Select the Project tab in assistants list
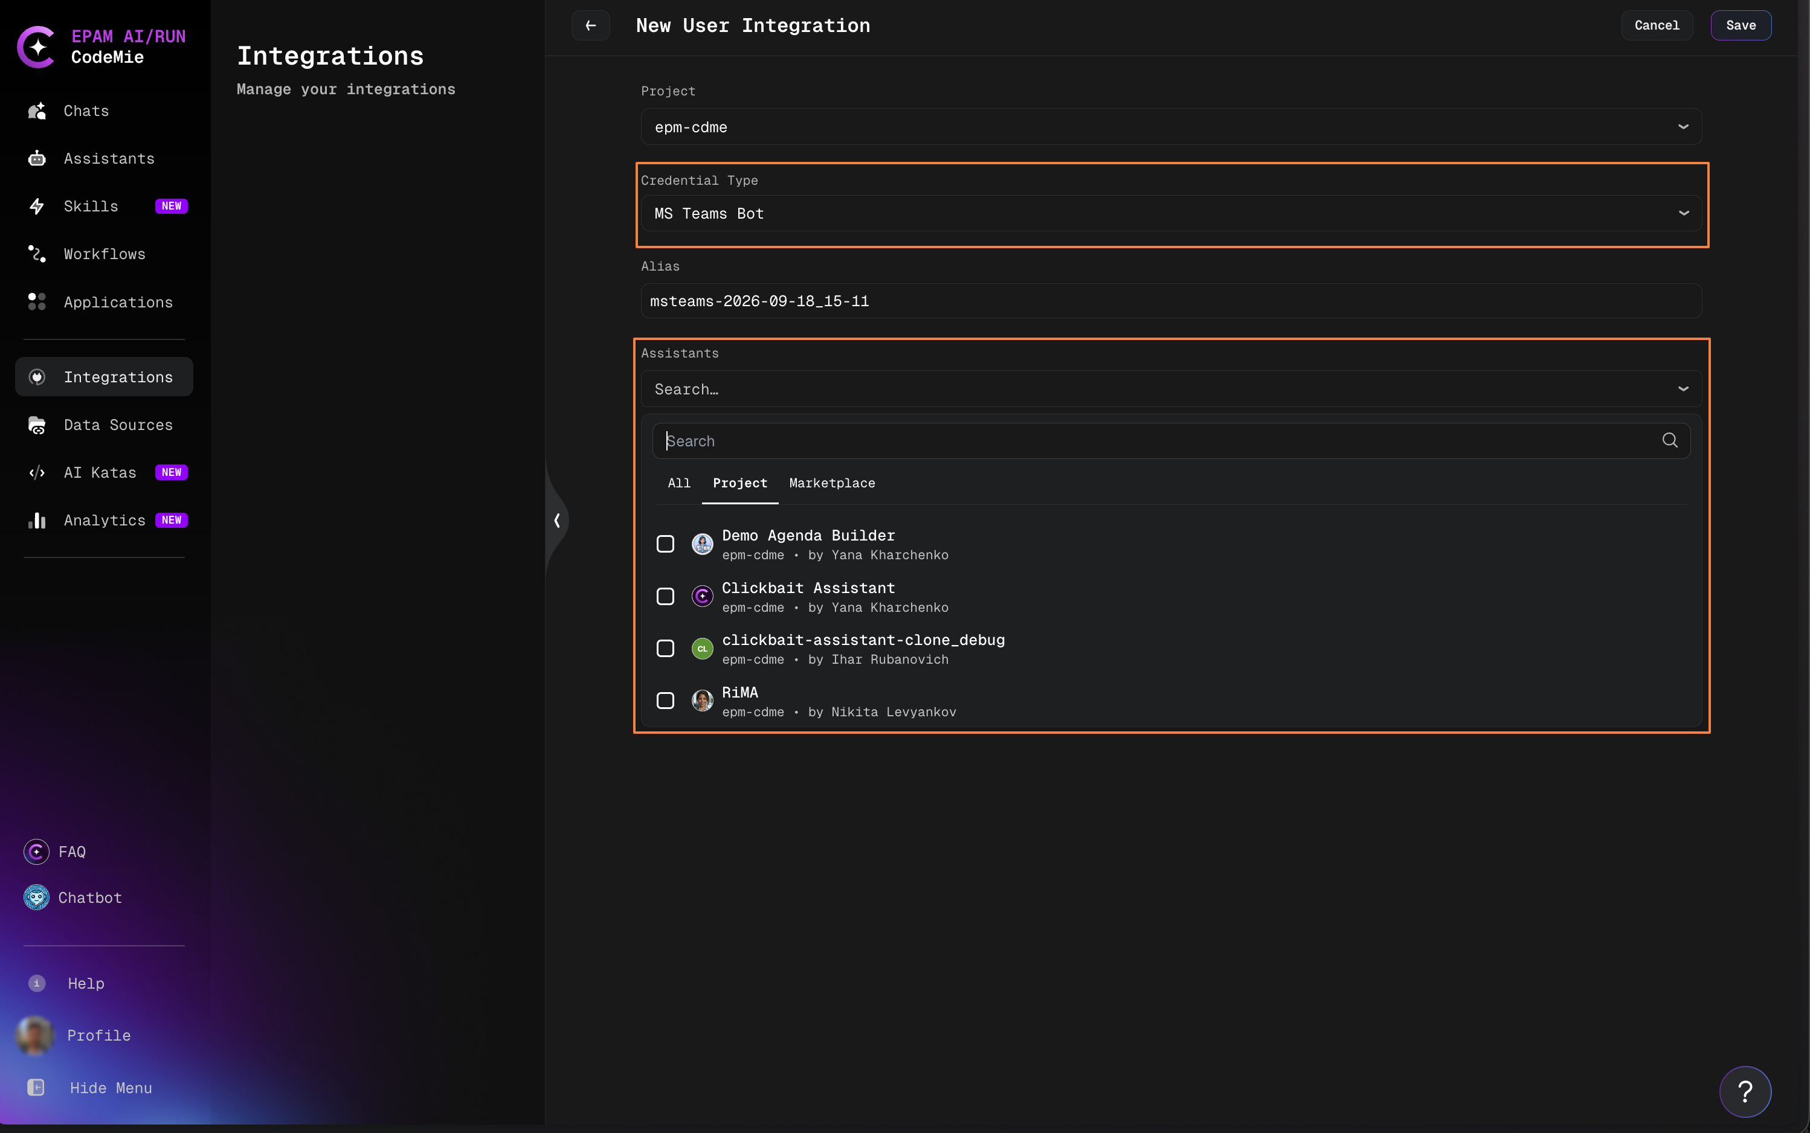This screenshot has height=1133, width=1810. (x=739, y=483)
